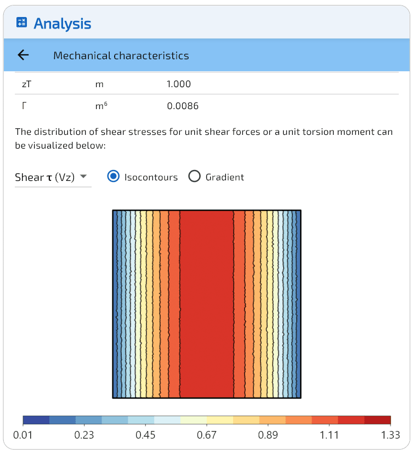Go back using the left arrow
Viewport: 413px width, 454px height.
23,55
